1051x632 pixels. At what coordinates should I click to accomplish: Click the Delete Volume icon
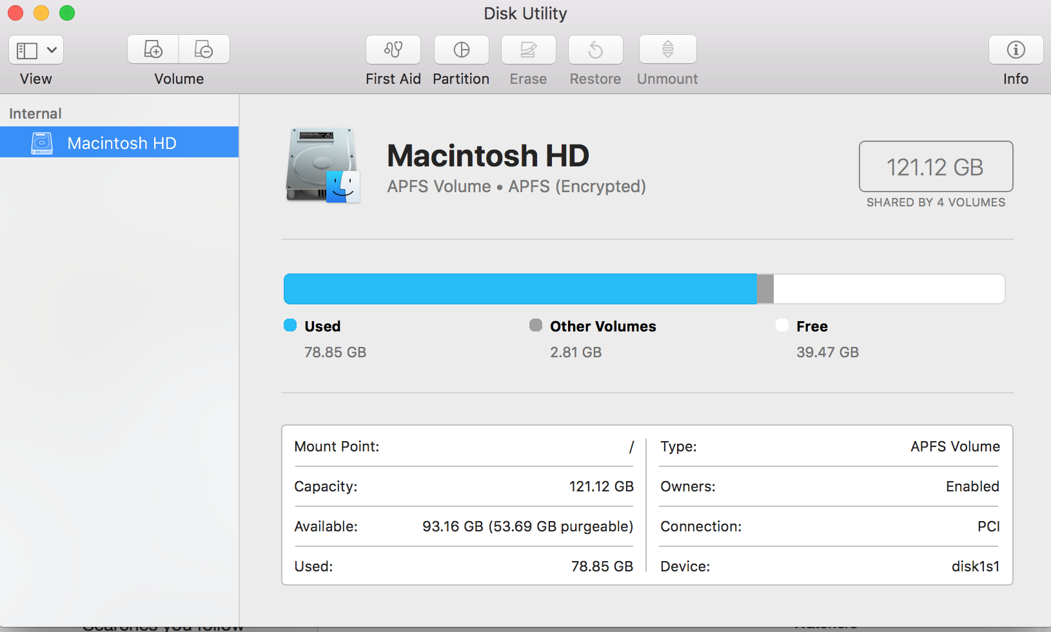click(x=204, y=50)
